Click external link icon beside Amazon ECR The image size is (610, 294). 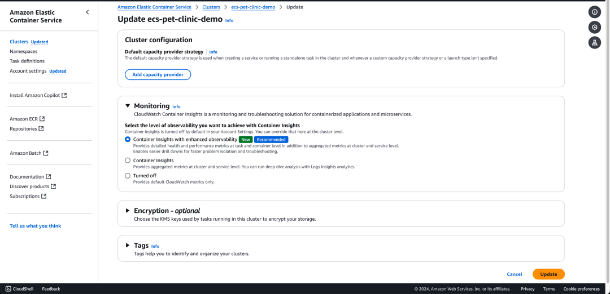[x=42, y=119]
